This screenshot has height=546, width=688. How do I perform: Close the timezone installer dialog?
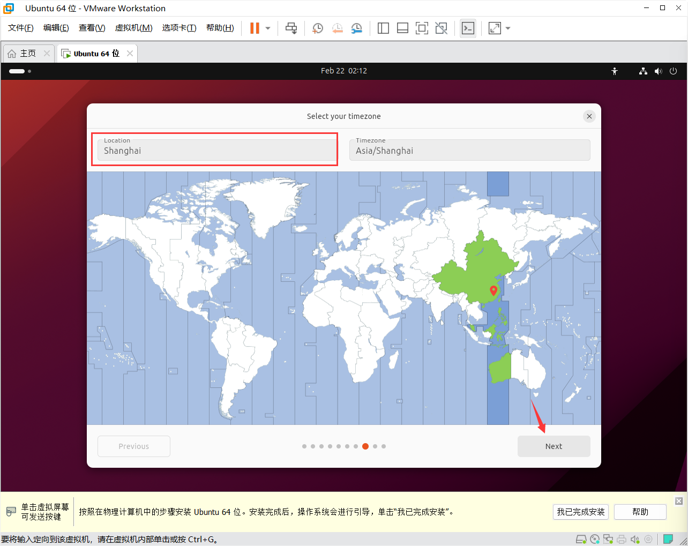589,116
